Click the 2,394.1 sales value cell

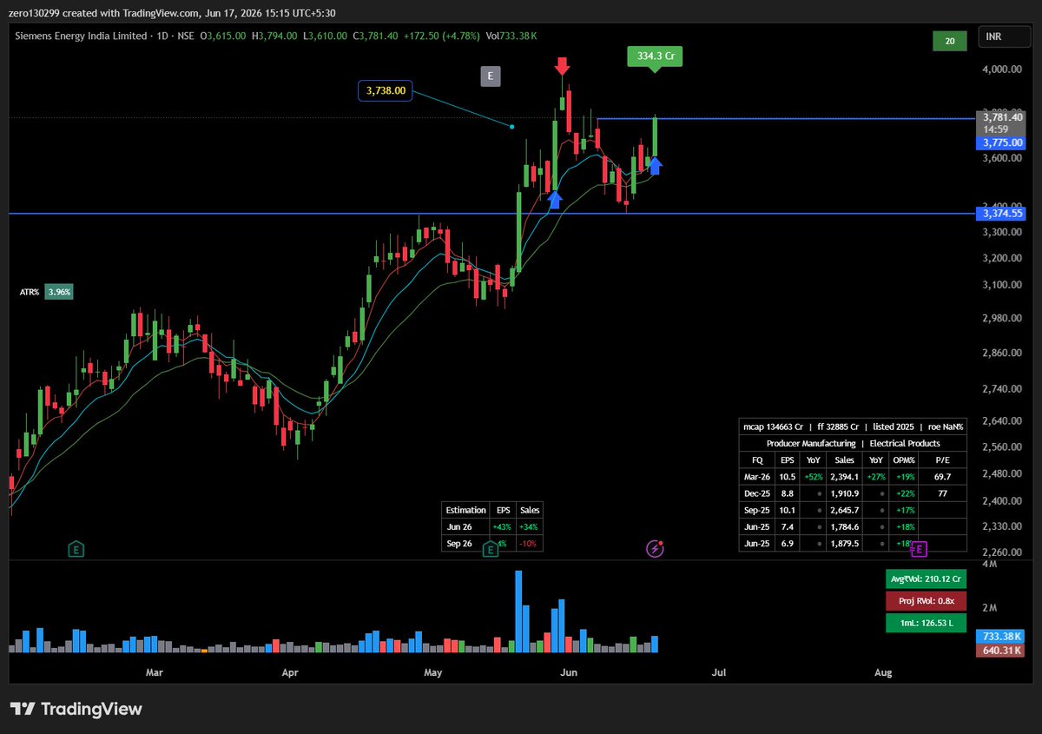[844, 477]
